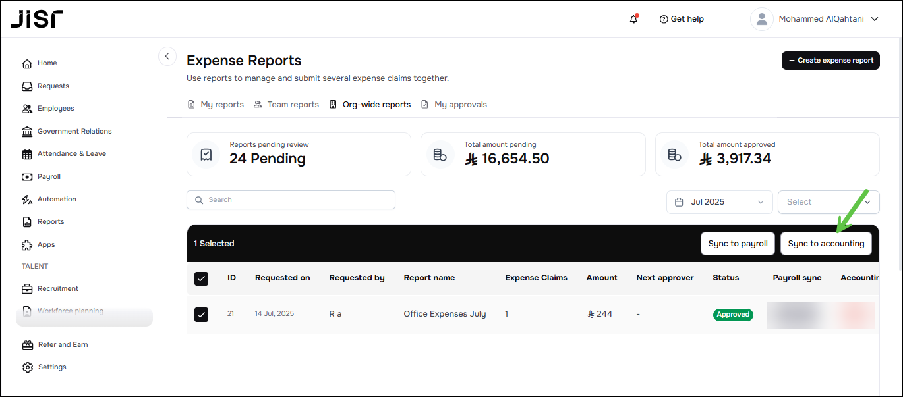Click the Payroll icon in sidebar
The width and height of the screenshot is (903, 397).
(x=27, y=177)
